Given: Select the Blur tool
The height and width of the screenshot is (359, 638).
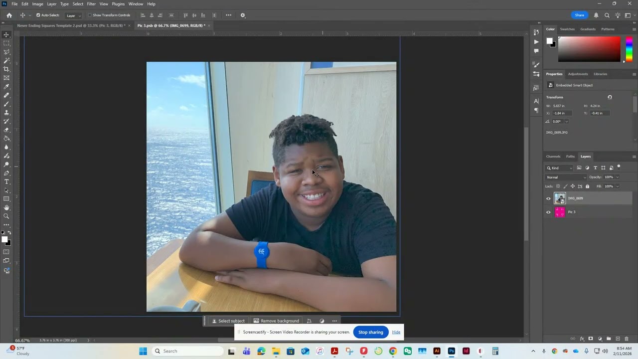Looking at the screenshot, I should tap(6, 147).
